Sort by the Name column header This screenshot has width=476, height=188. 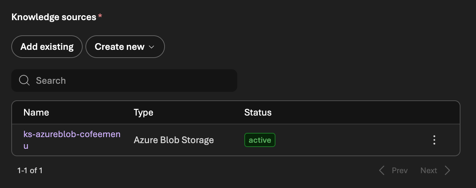[x=36, y=112]
